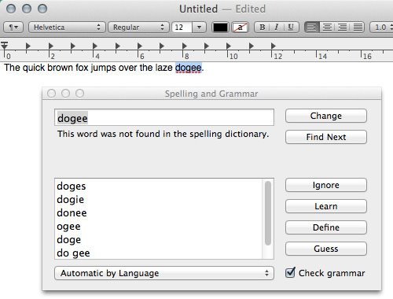393x299 pixels.
Task: Minimize the Untitled document window
Action: tap(27, 9)
